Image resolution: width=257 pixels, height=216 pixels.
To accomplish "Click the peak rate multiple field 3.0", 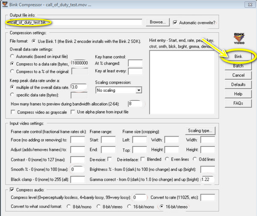I will (79, 87).
